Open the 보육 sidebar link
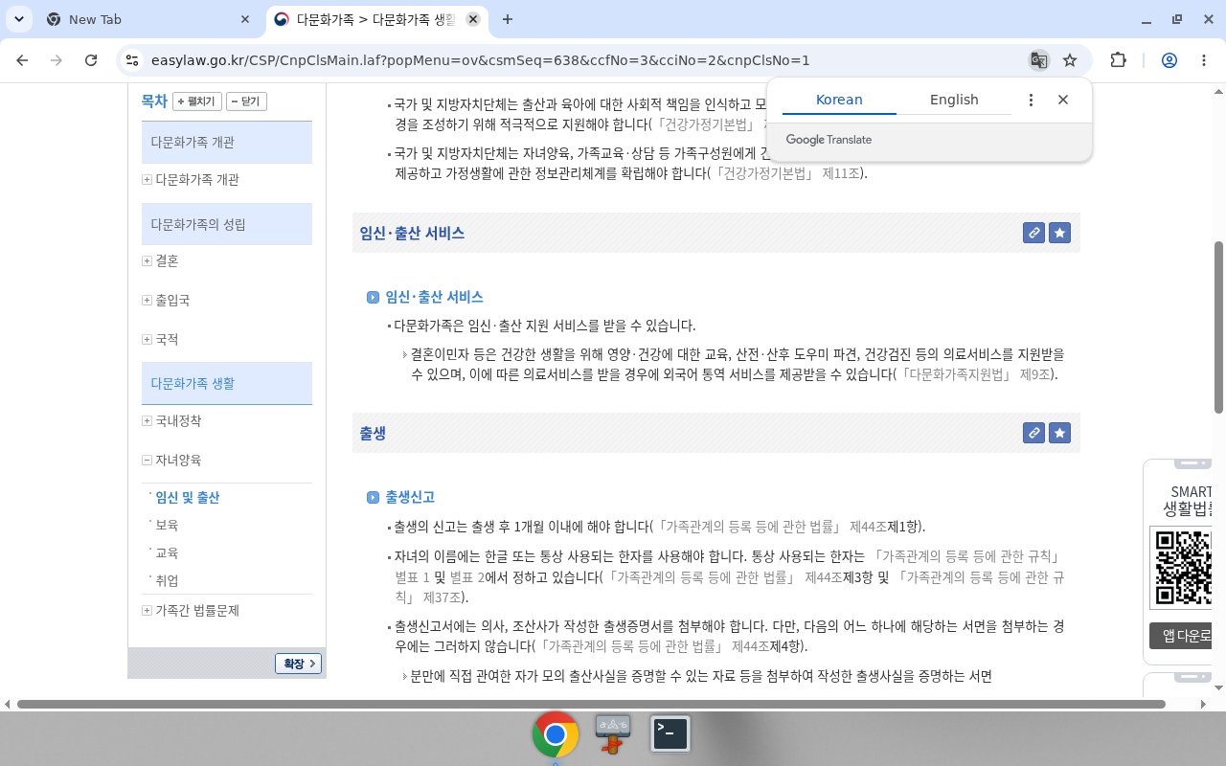The image size is (1226, 766). (x=167, y=526)
